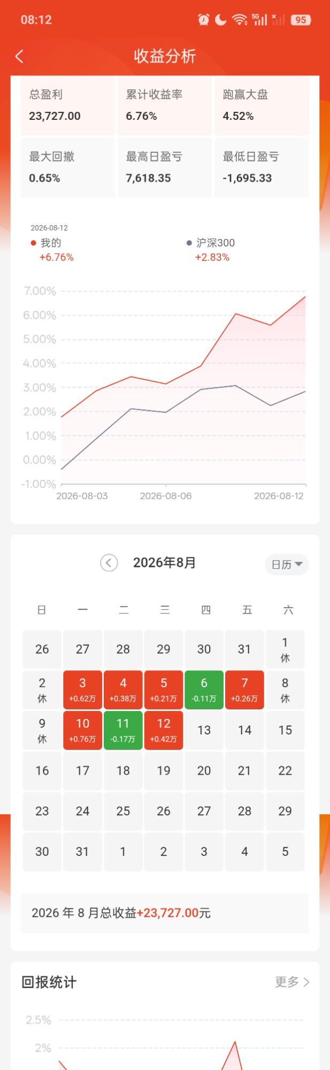This screenshot has width=330, height=1070.
Task: Select August 10 showing +0.76万
Action: 82,730
